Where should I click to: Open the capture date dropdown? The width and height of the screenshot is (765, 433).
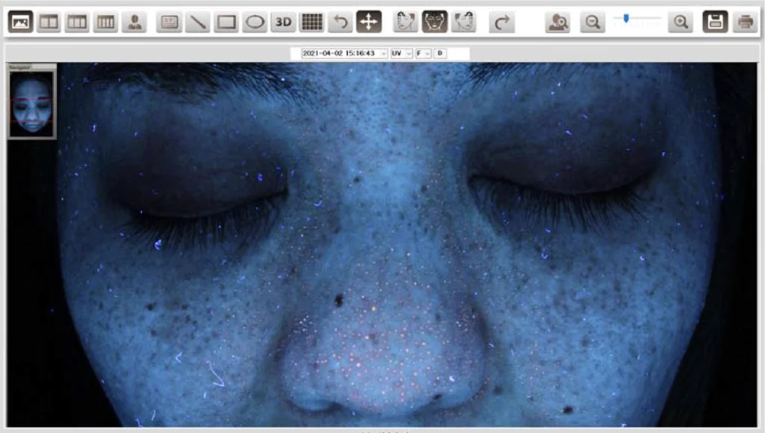pos(344,53)
